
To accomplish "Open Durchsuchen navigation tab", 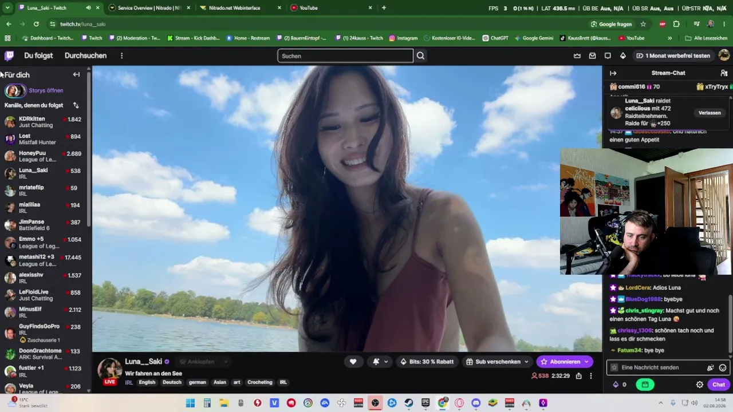I will click(85, 56).
